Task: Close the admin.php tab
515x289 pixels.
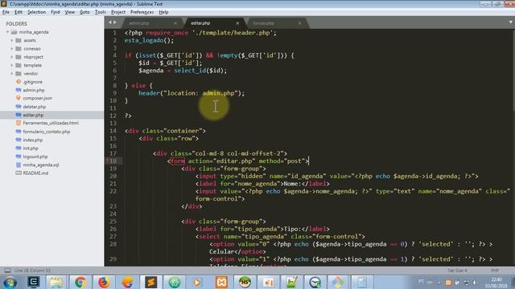Action: (x=175, y=23)
